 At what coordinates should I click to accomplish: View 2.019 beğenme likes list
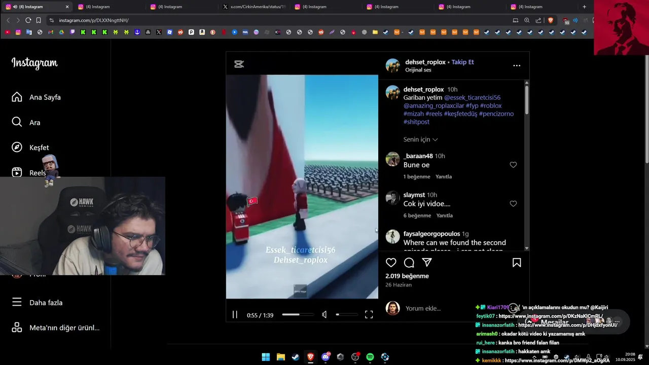(x=407, y=276)
